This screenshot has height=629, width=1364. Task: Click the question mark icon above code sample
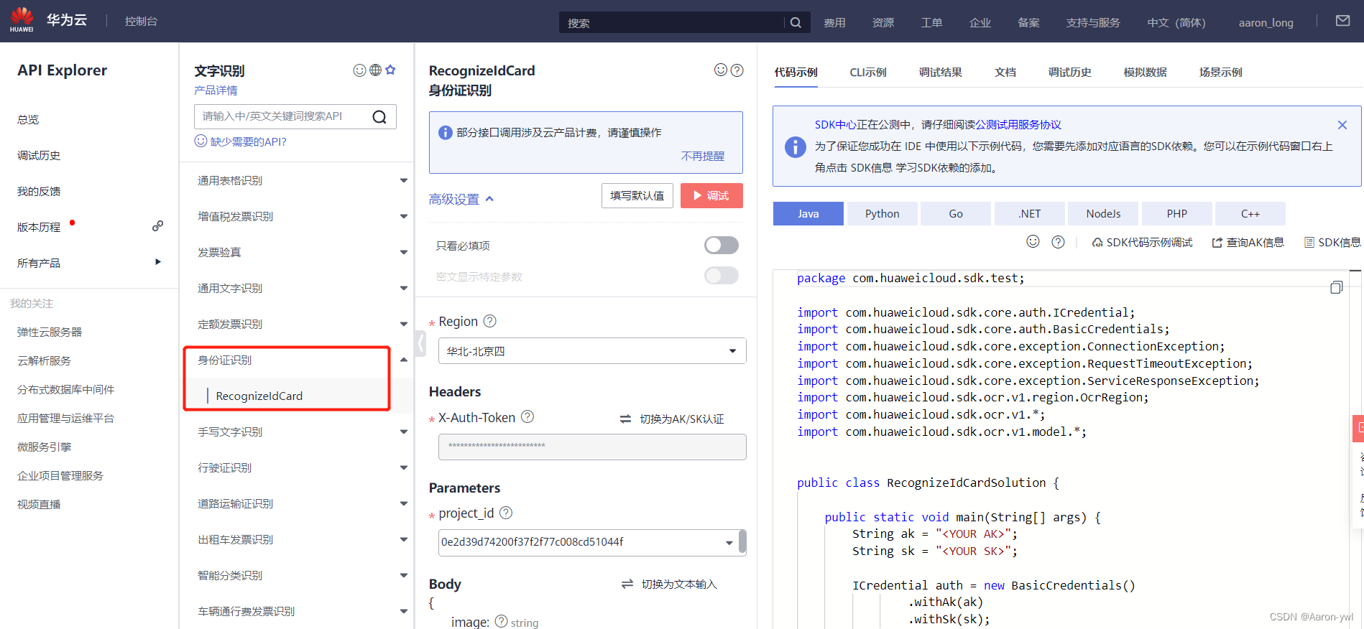point(1058,242)
